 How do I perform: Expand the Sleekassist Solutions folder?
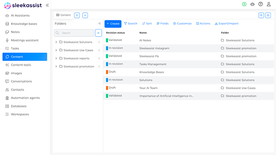56,42
